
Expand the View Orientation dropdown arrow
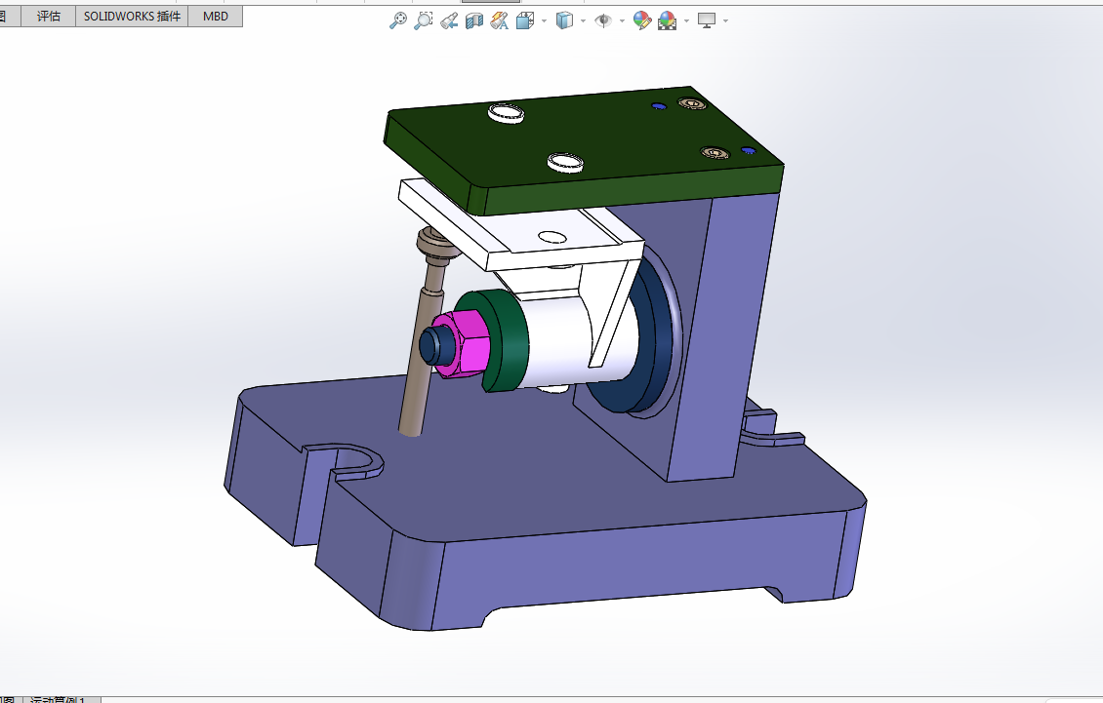click(x=544, y=21)
